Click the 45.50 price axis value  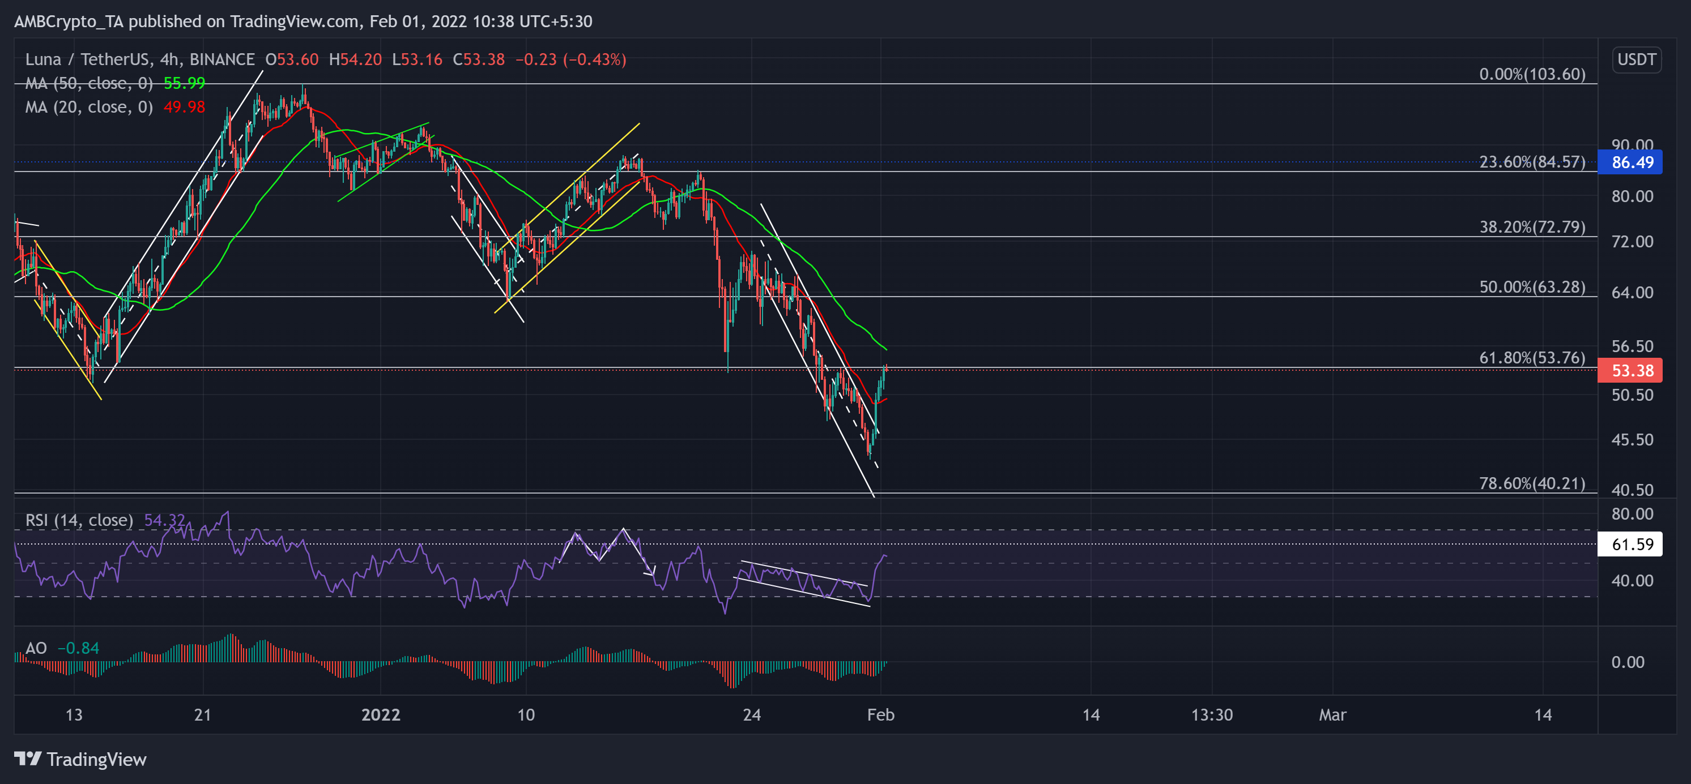click(x=1632, y=440)
